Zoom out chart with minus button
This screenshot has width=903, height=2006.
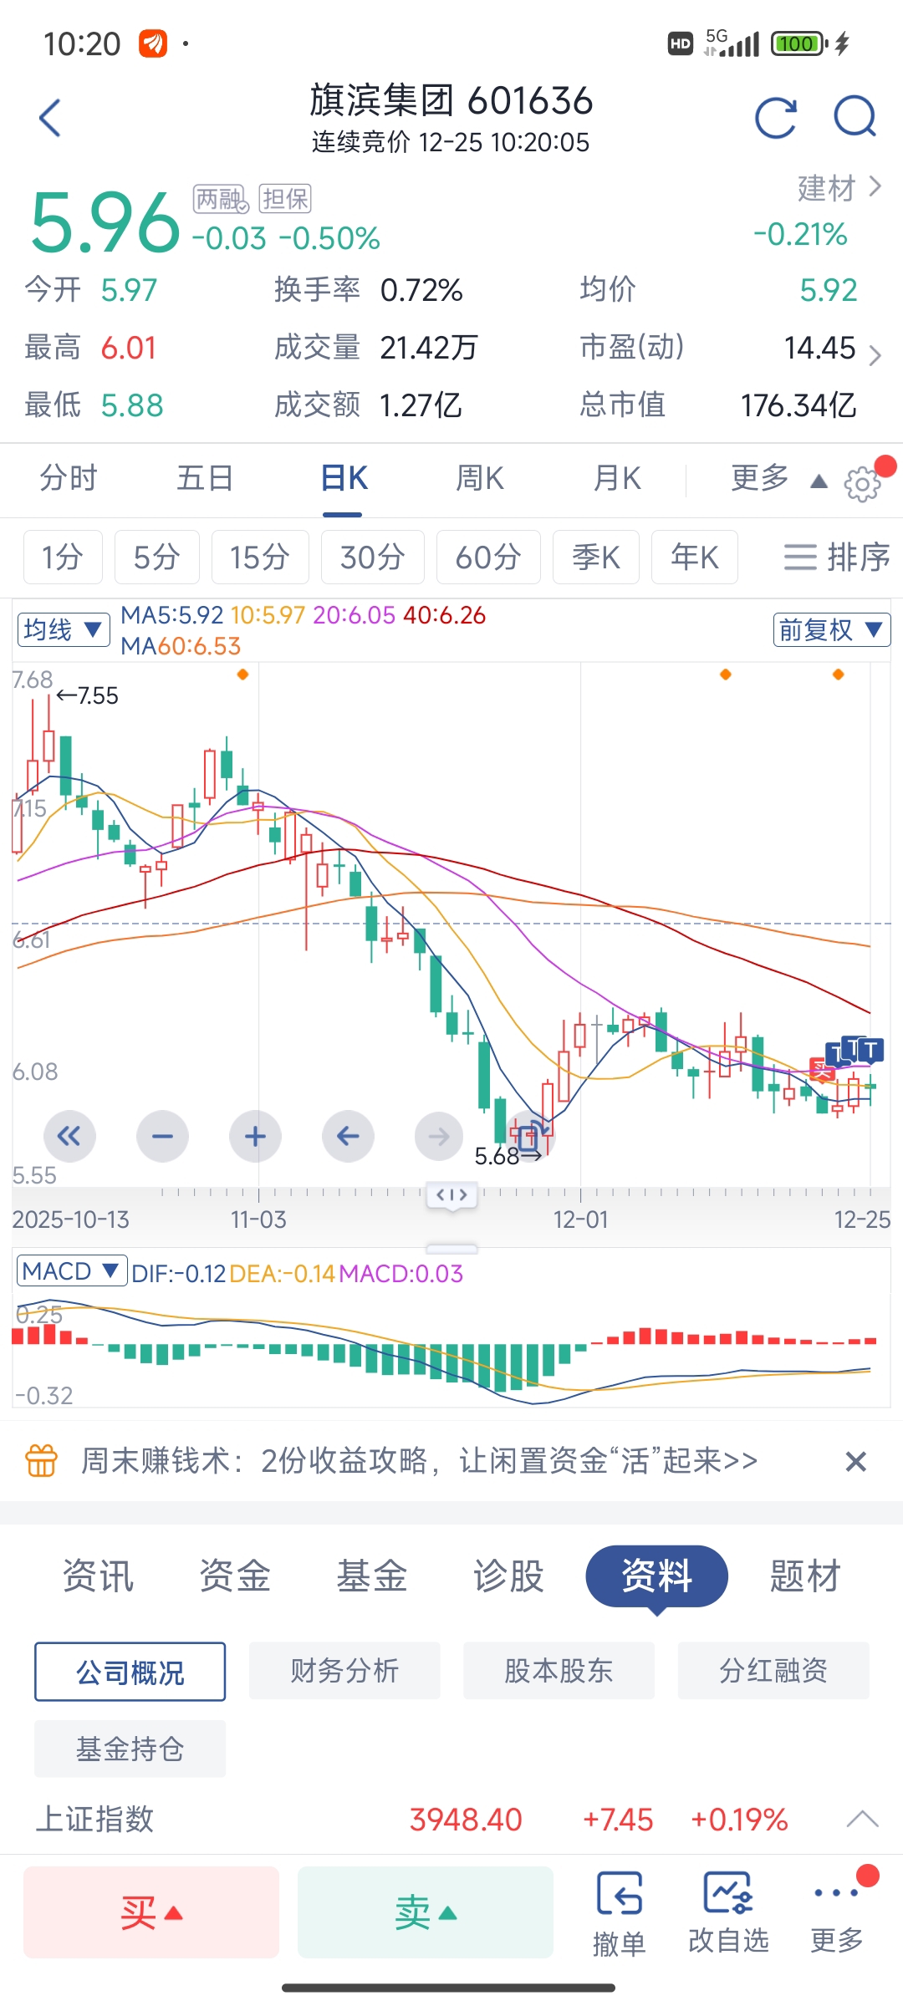click(x=162, y=1136)
